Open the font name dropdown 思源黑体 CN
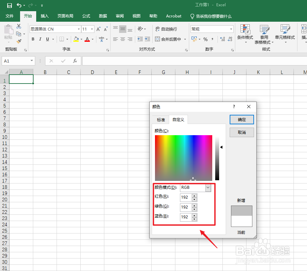Screen dimensions: 307x271 point(79,29)
